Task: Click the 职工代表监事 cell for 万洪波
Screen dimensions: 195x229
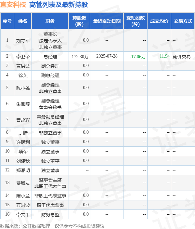Action: pos(50,205)
